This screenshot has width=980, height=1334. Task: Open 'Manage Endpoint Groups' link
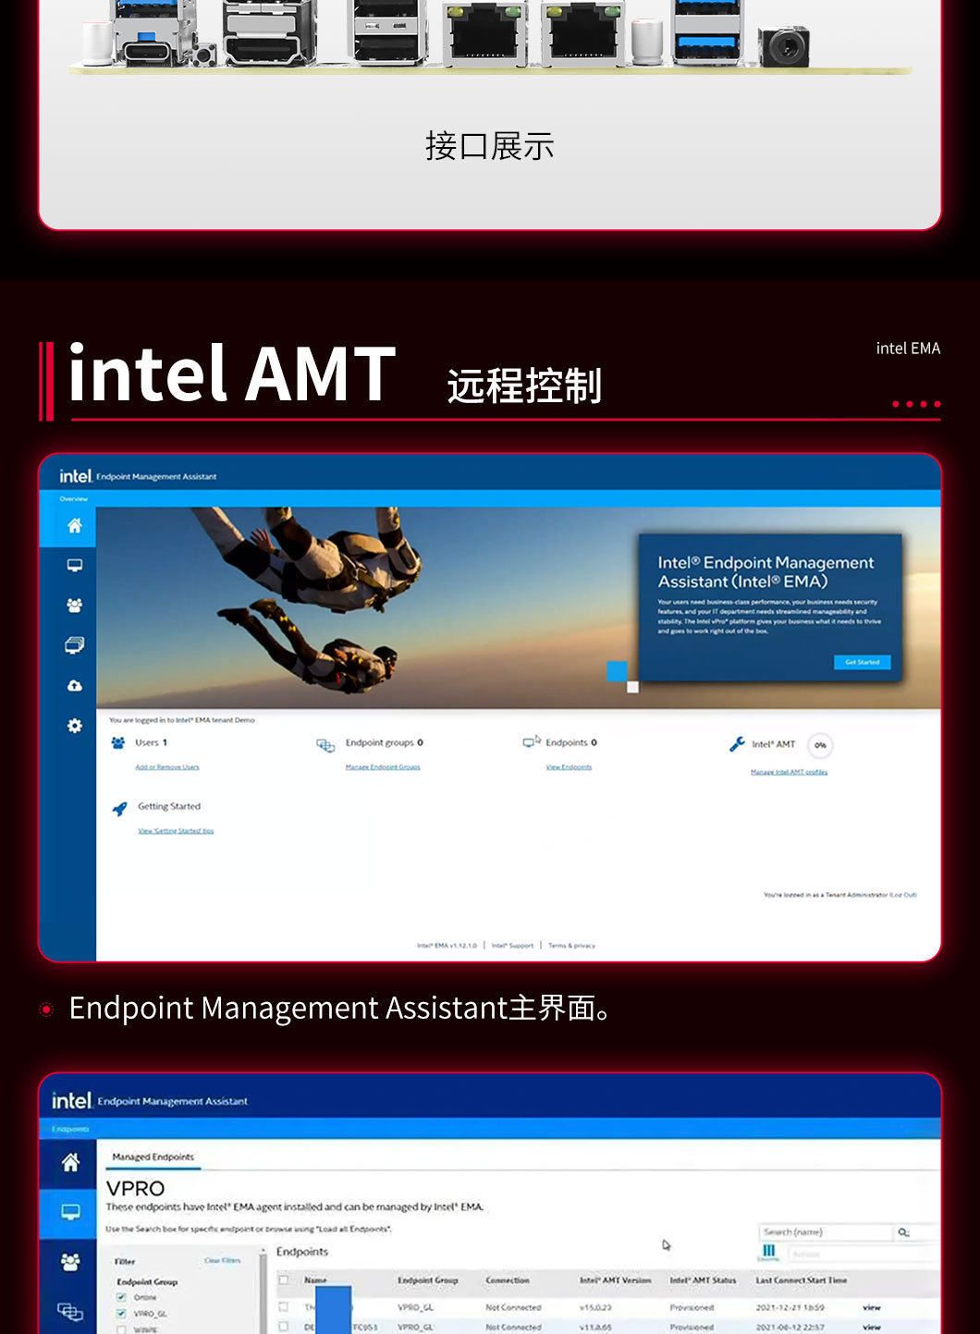coord(383,767)
